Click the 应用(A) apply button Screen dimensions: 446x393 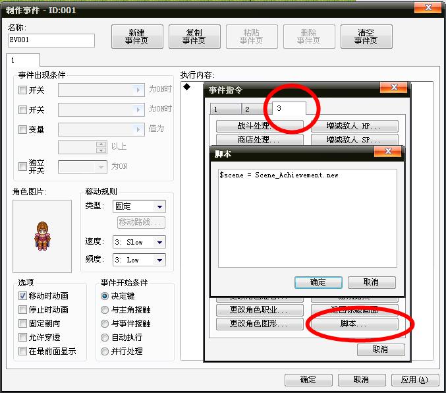(415, 380)
